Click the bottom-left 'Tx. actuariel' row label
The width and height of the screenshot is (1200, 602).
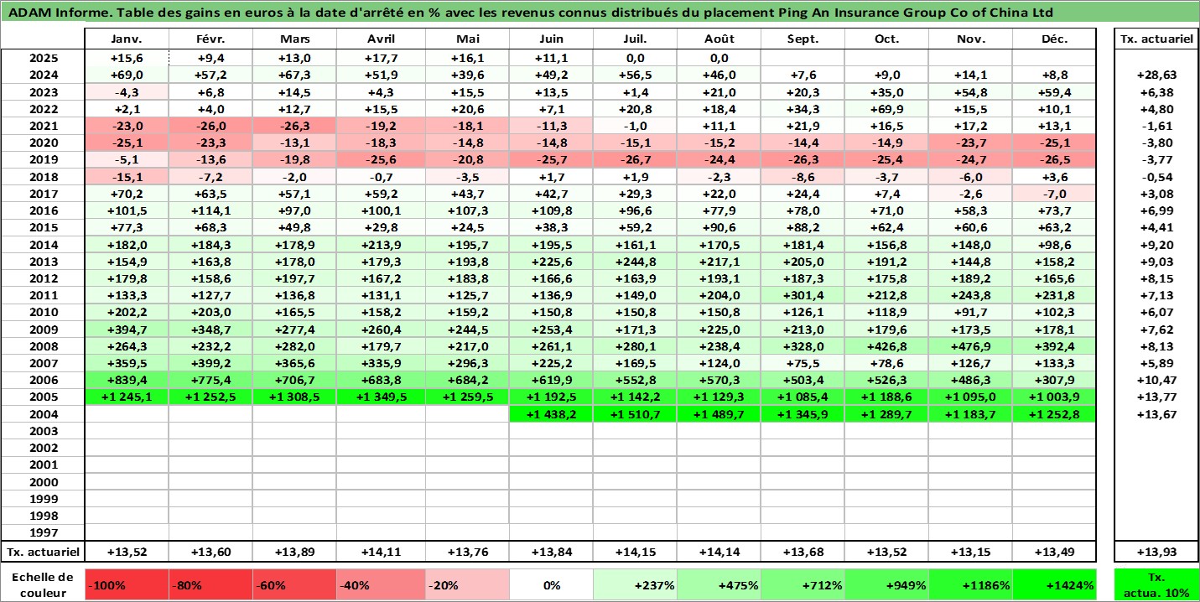tap(43, 552)
